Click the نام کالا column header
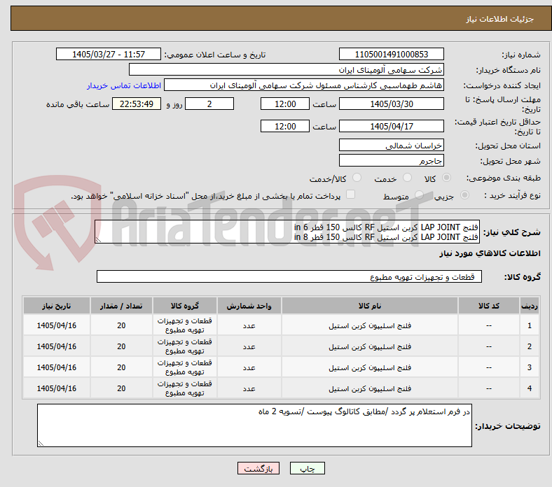Screen dimensions: 552x487 pos(370,306)
